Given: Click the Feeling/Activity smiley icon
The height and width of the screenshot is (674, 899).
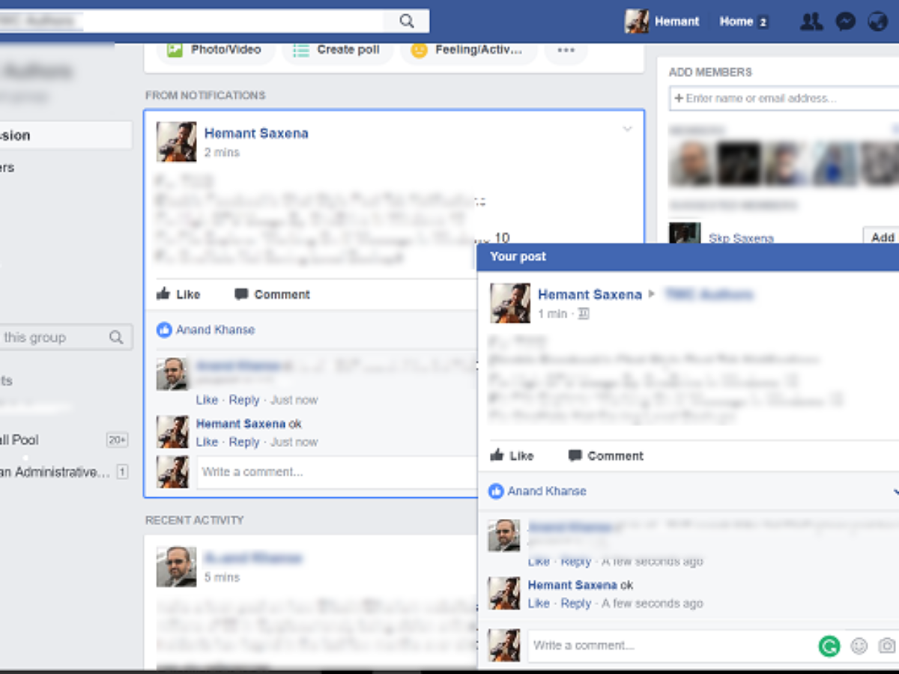Looking at the screenshot, I should click(x=420, y=50).
